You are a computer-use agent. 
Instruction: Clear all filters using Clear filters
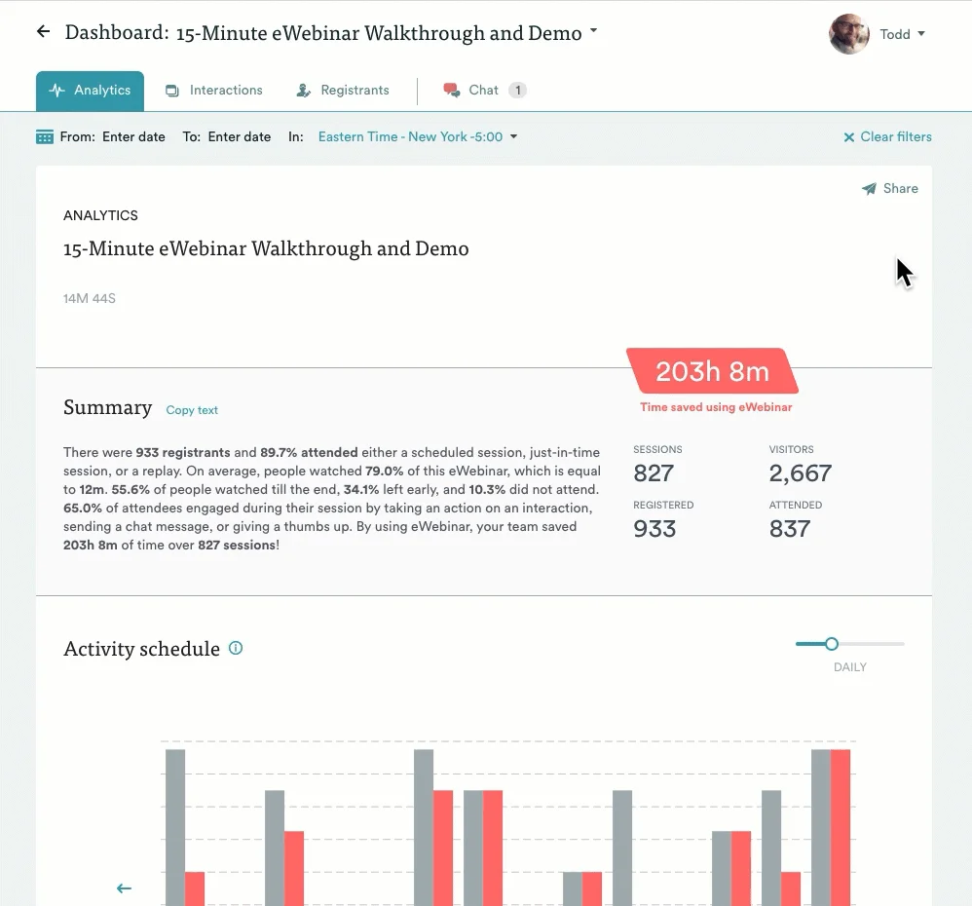[x=886, y=136]
